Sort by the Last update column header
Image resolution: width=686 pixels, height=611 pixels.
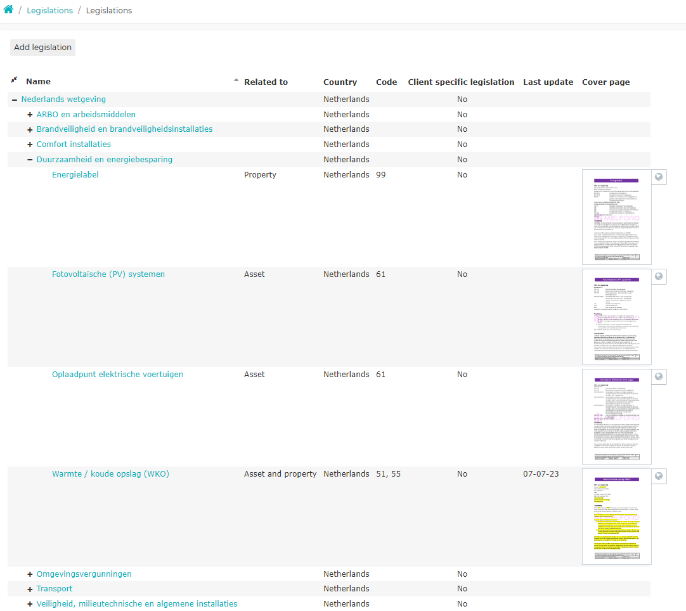coord(548,82)
